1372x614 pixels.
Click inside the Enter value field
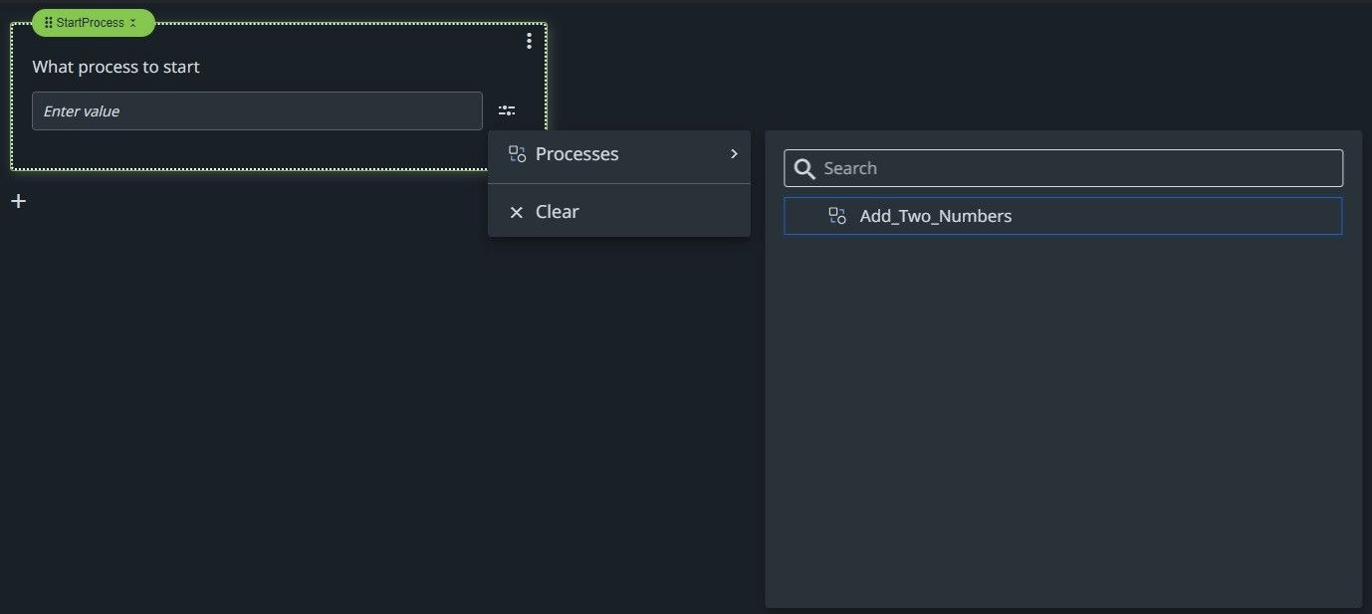pos(257,110)
